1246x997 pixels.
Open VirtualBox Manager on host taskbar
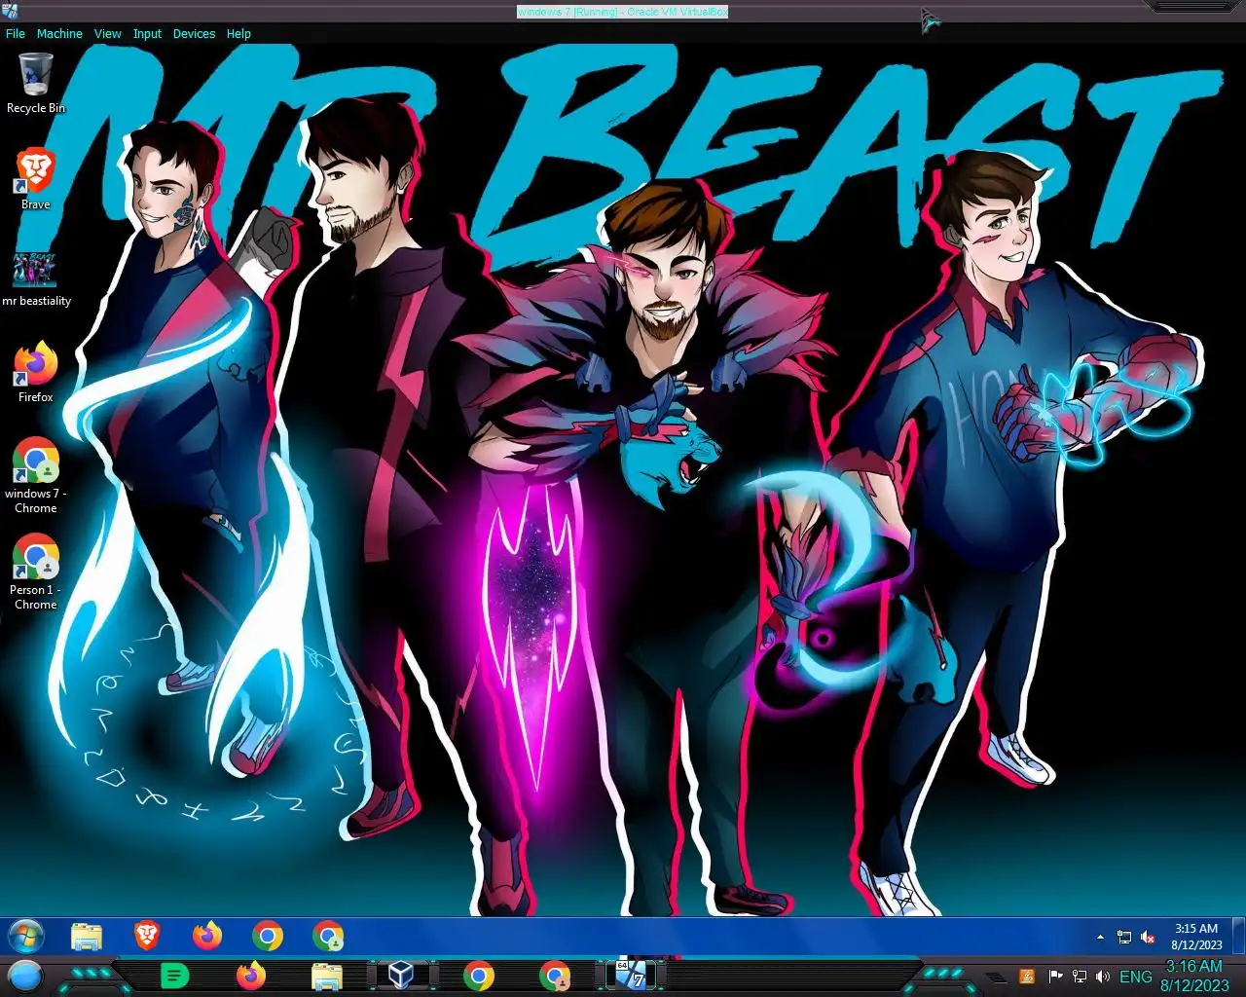pyautogui.click(x=401, y=975)
